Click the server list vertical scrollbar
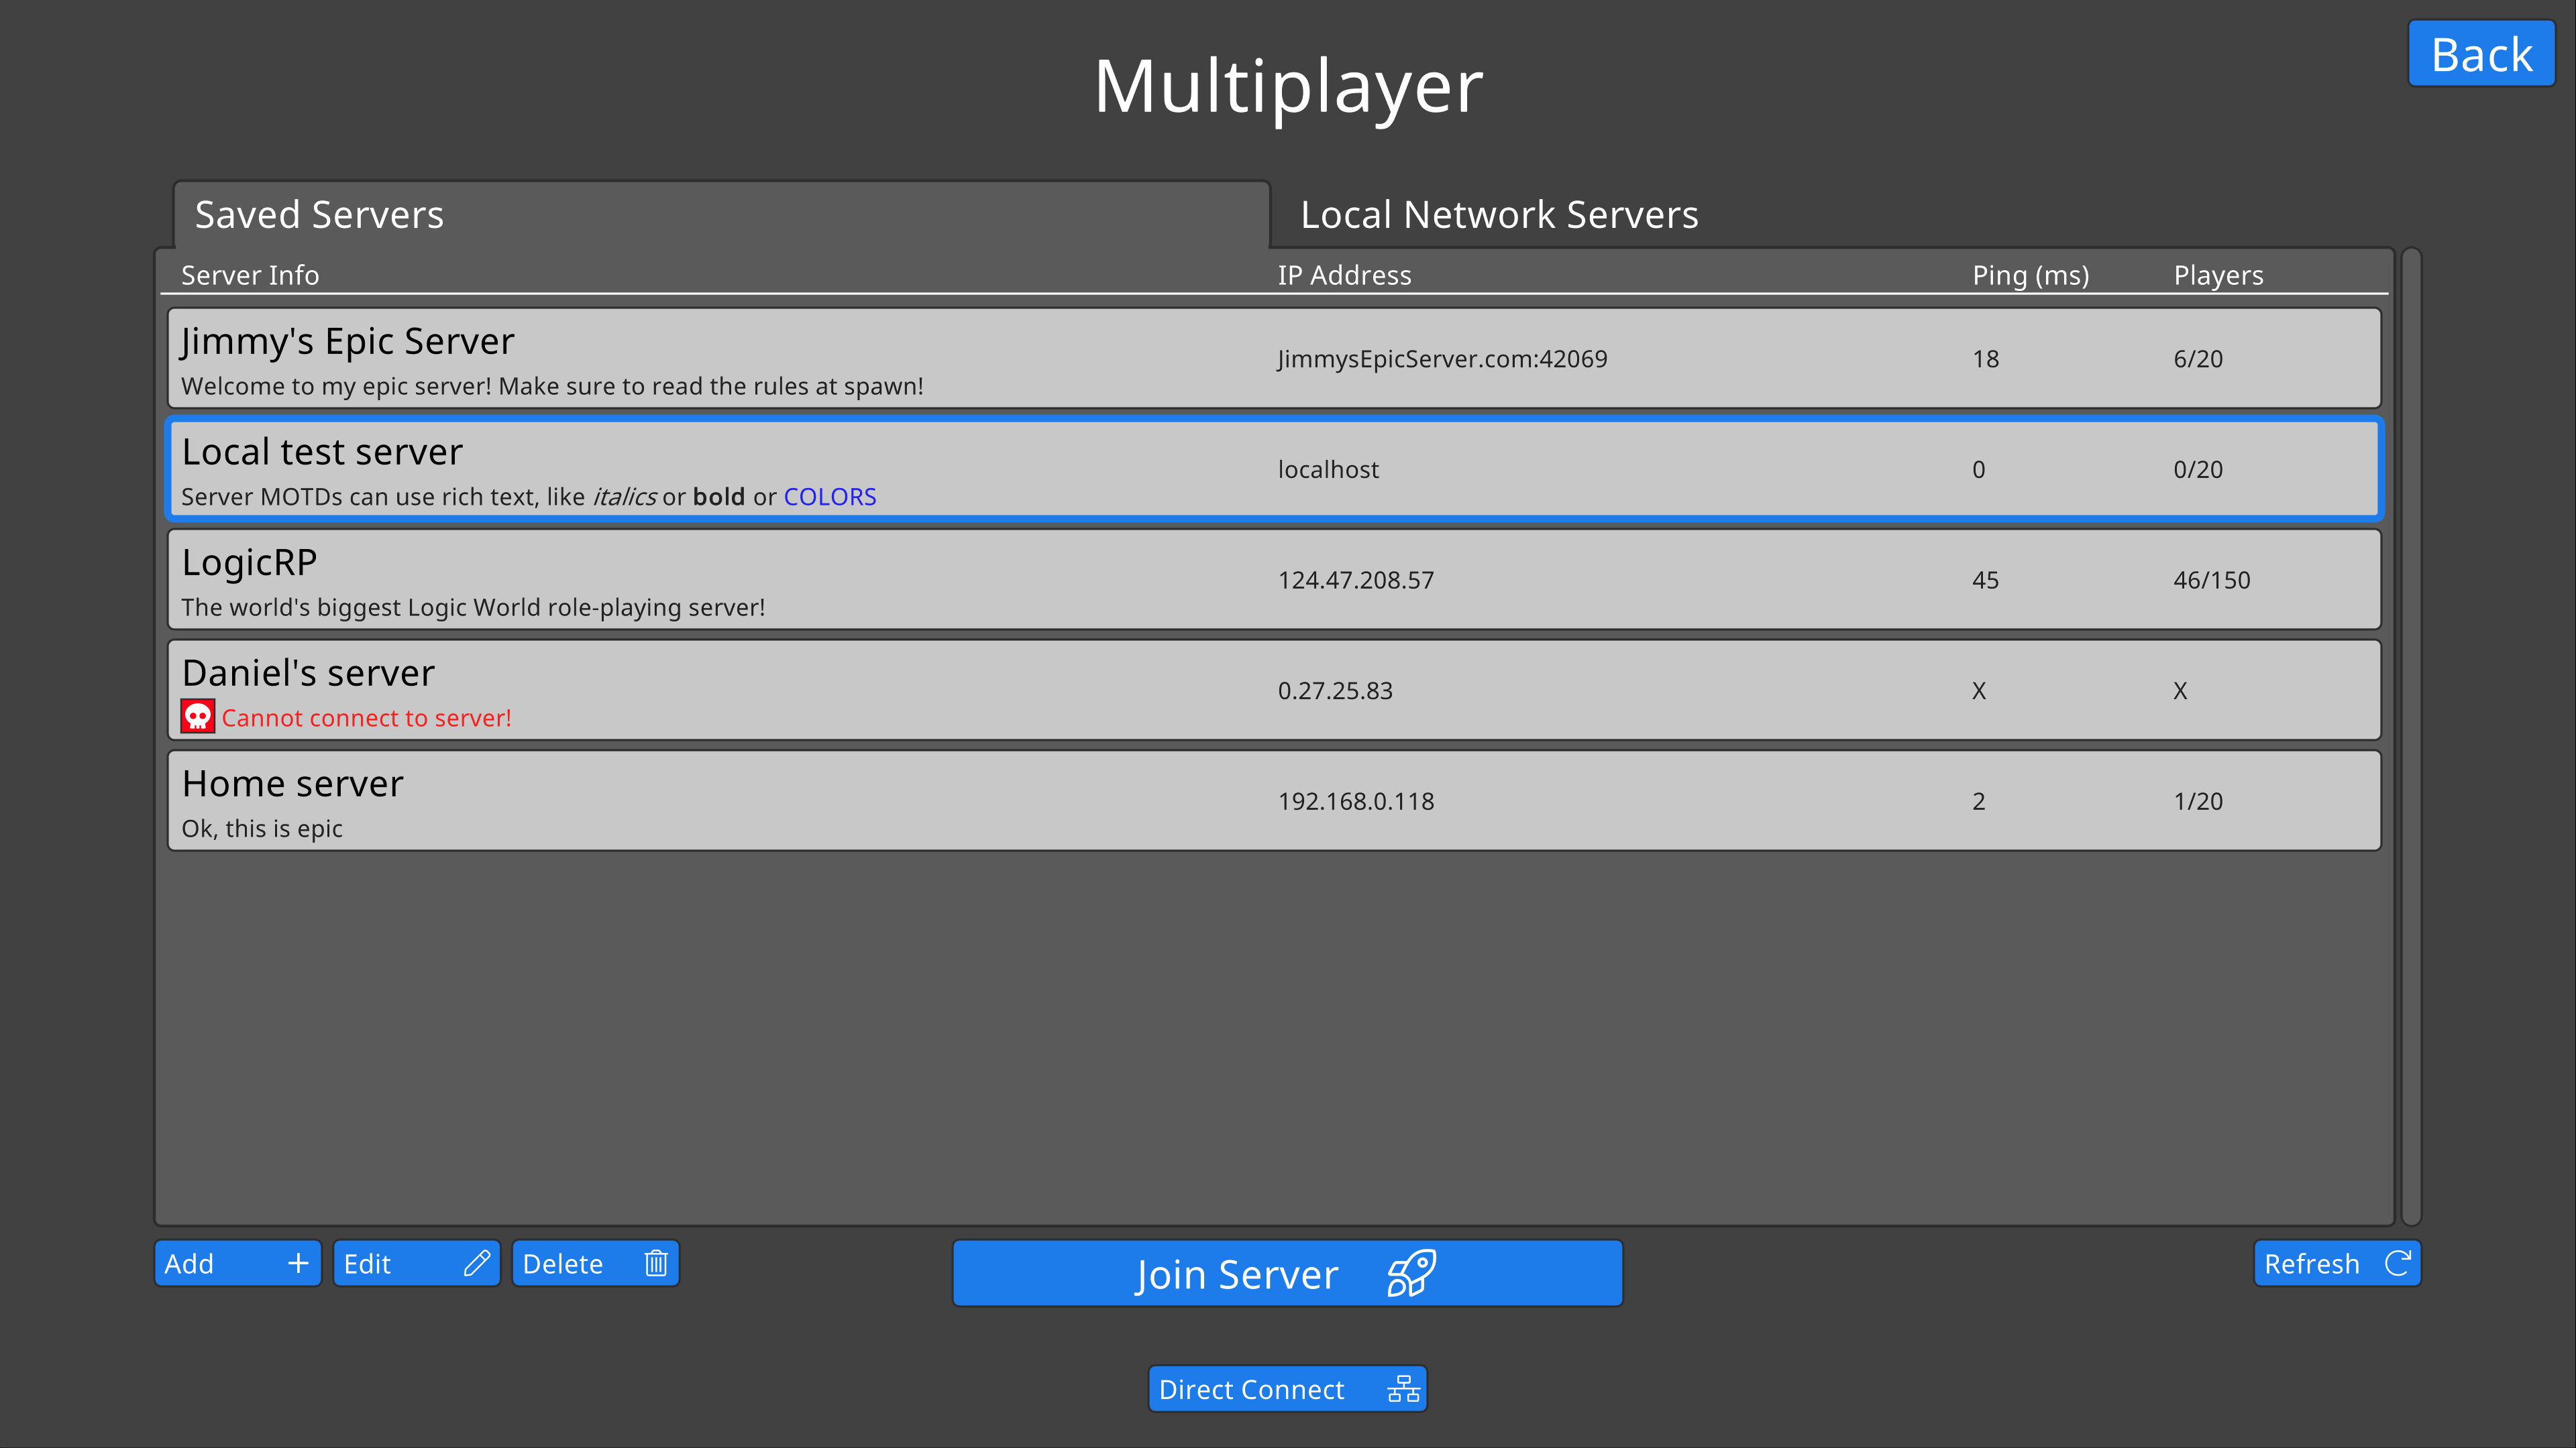The image size is (2576, 1448). point(2411,737)
